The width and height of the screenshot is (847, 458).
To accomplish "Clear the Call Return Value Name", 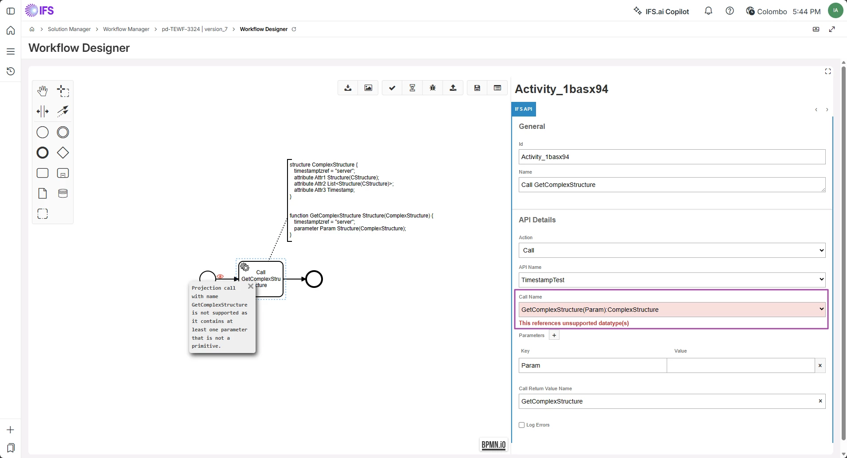I will (x=820, y=401).
